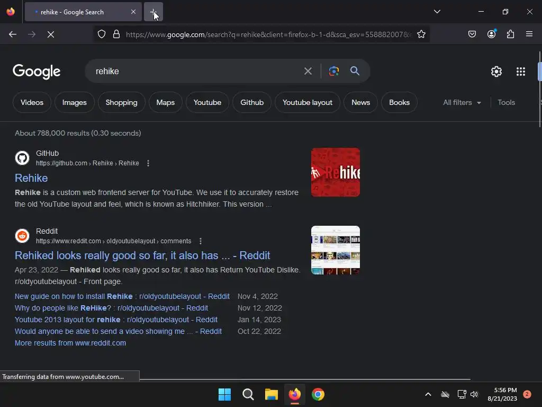
Task: Open 'Youtube 2013 layout for rehike' link
Action: [116, 320]
